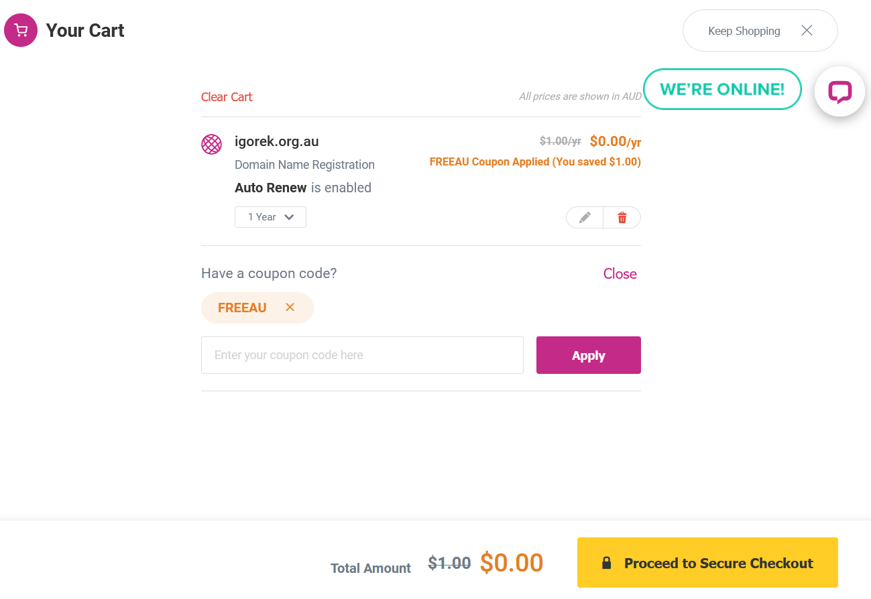Focus the coupon code input field

click(x=362, y=355)
